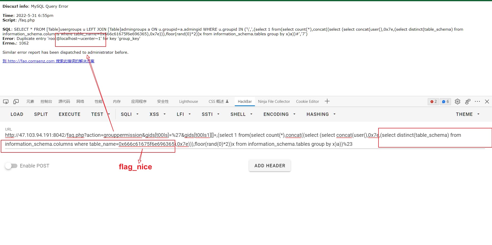Add a new DevTools tab with plus icon
The height and width of the screenshot is (245, 492).
click(327, 101)
